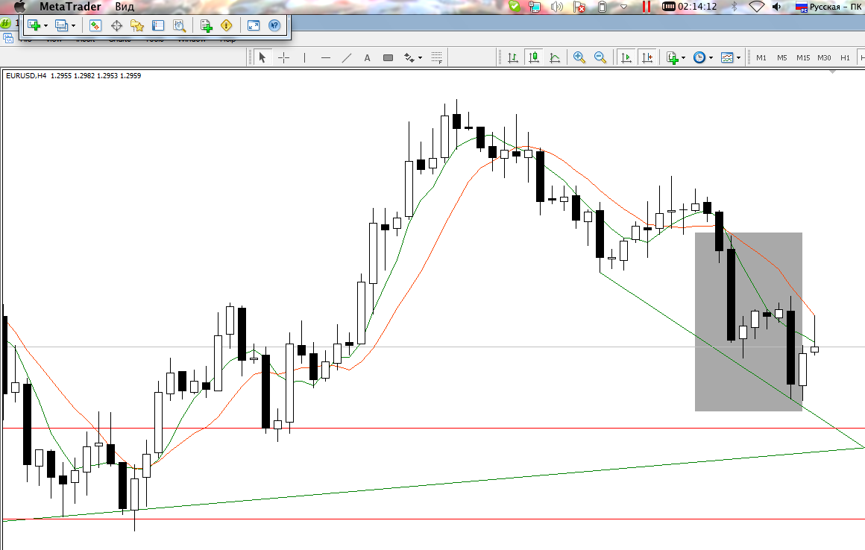The image size is (865, 550).
Task: Click the New Order icon
Action: coord(207,25)
